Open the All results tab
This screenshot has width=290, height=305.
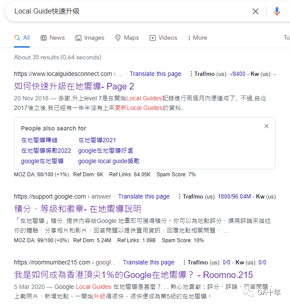[22, 38]
